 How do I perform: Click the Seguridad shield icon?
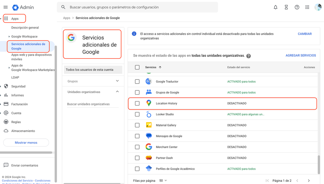click(x=6, y=86)
